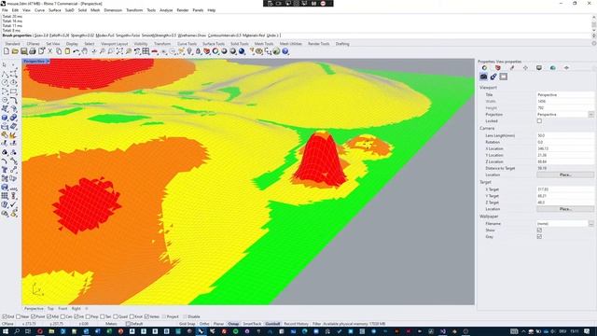Click the viewport Title input field
Viewport: 597px width, 336px height.
[565, 94]
